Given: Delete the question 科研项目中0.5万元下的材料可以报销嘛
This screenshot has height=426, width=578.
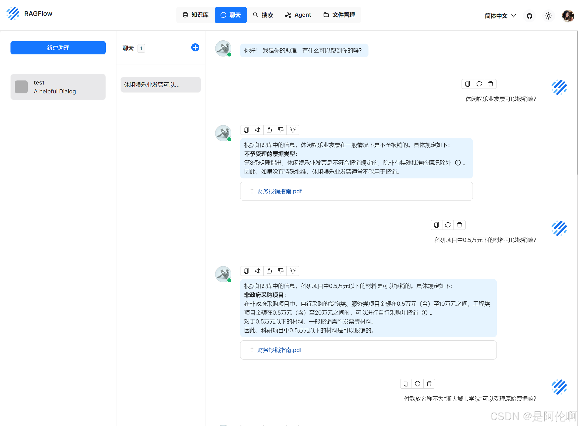Looking at the screenshot, I should (x=459, y=225).
